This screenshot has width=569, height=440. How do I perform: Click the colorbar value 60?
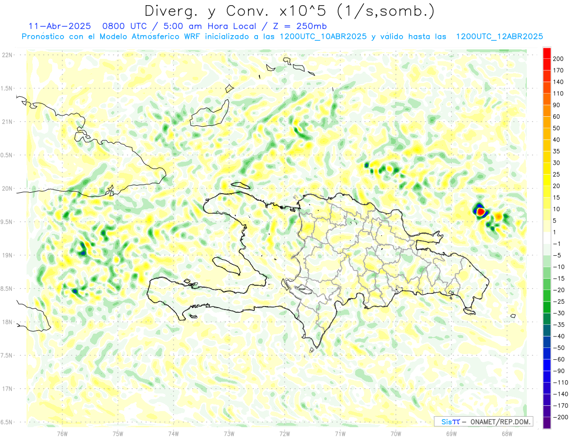(x=557, y=117)
